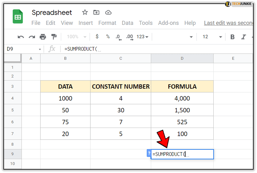
Task: Click the Move to folder icon
Action: click(x=97, y=12)
